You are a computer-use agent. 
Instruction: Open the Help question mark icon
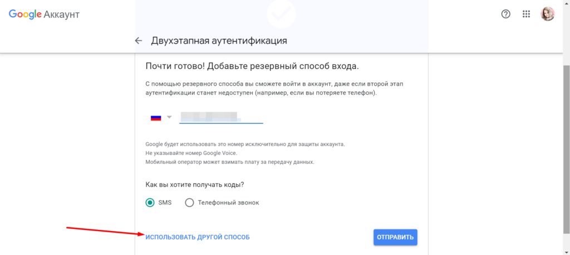click(x=505, y=14)
